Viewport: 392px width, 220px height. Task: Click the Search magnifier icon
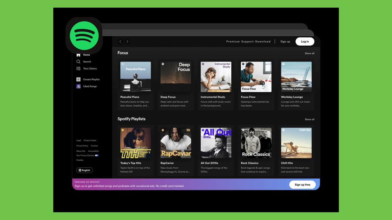pyautogui.click(x=78, y=62)
